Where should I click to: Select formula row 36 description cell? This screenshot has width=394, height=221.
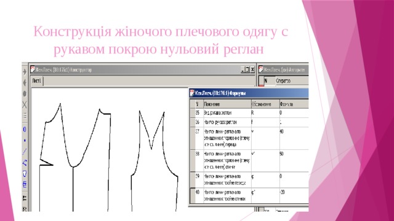coord(227,122)
